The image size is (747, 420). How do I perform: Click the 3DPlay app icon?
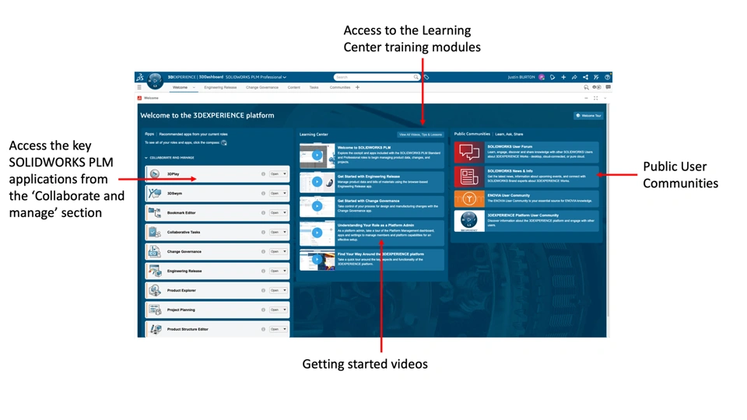[x=154, y=173]
